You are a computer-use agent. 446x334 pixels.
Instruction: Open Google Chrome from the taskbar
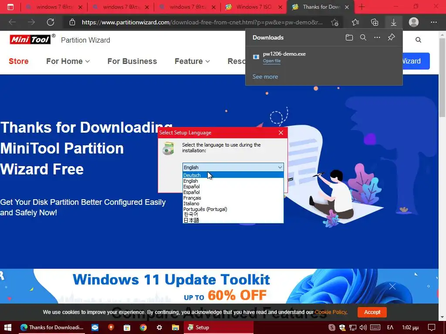click(143, 327)
